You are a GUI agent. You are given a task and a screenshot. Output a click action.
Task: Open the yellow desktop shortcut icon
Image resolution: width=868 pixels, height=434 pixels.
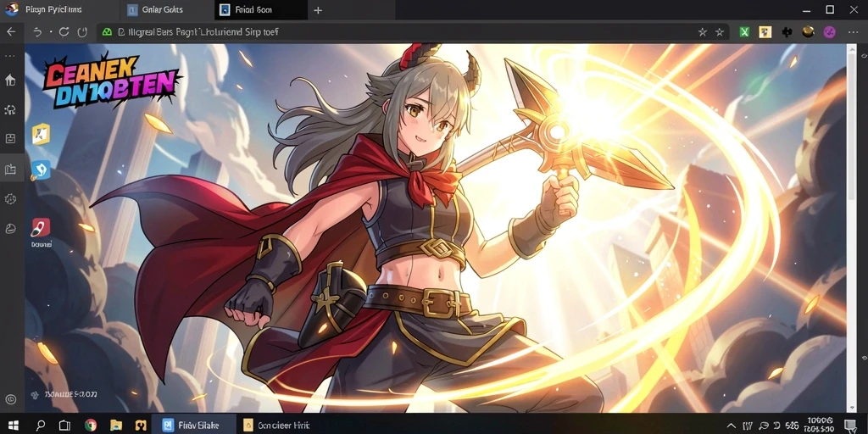(41, 134)
